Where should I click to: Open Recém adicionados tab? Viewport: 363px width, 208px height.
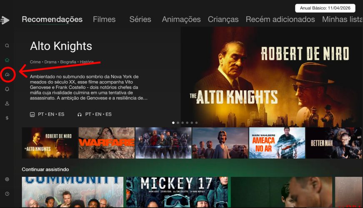pyautogui.click(x=280, y=20)
